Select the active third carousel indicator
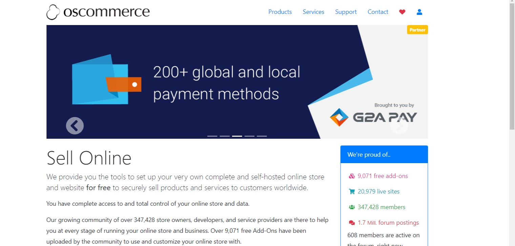This screenshot has height=246, width=515. (237, 136)
